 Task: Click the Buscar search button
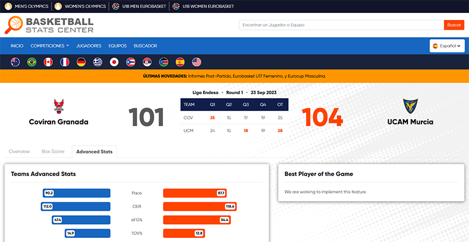coord(454,25)
